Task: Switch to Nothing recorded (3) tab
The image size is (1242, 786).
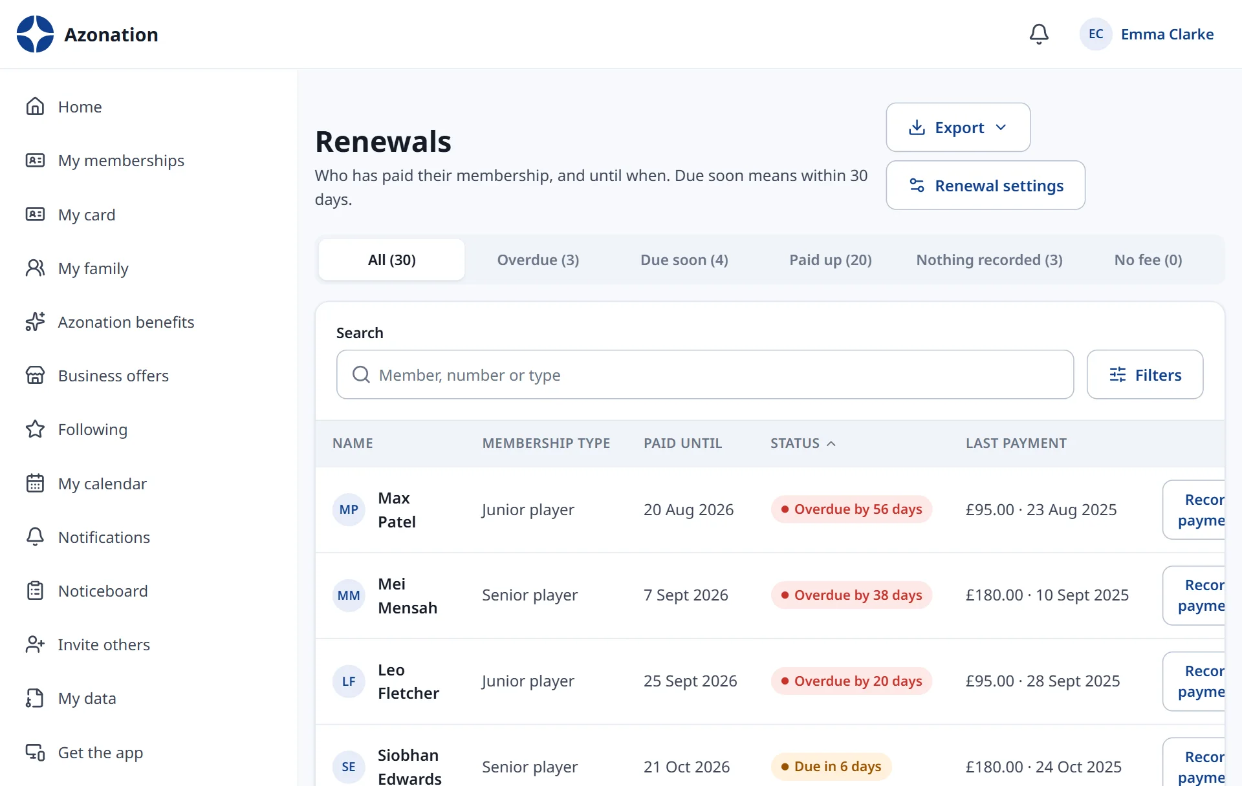Action: 989,260
